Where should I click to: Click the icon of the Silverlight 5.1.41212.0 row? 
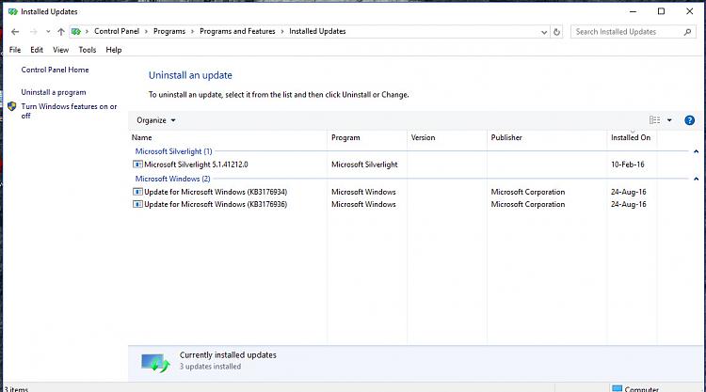(137, 165)
